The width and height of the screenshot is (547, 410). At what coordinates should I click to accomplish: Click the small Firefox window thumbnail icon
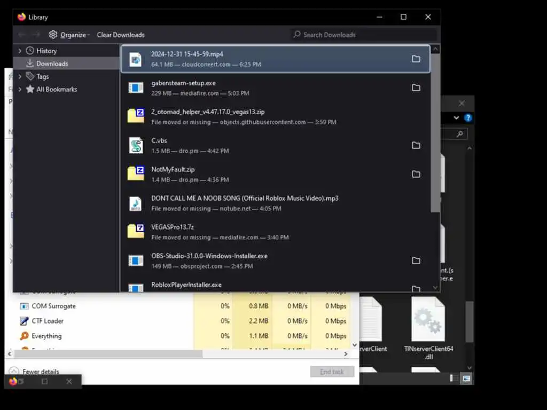(x=13, y=381)
